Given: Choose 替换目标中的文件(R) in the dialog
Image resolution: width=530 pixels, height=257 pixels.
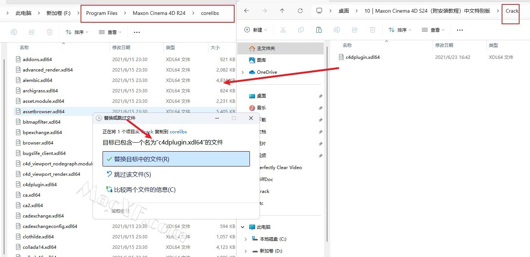Looking at the screenshot, I should click(176, 159).
